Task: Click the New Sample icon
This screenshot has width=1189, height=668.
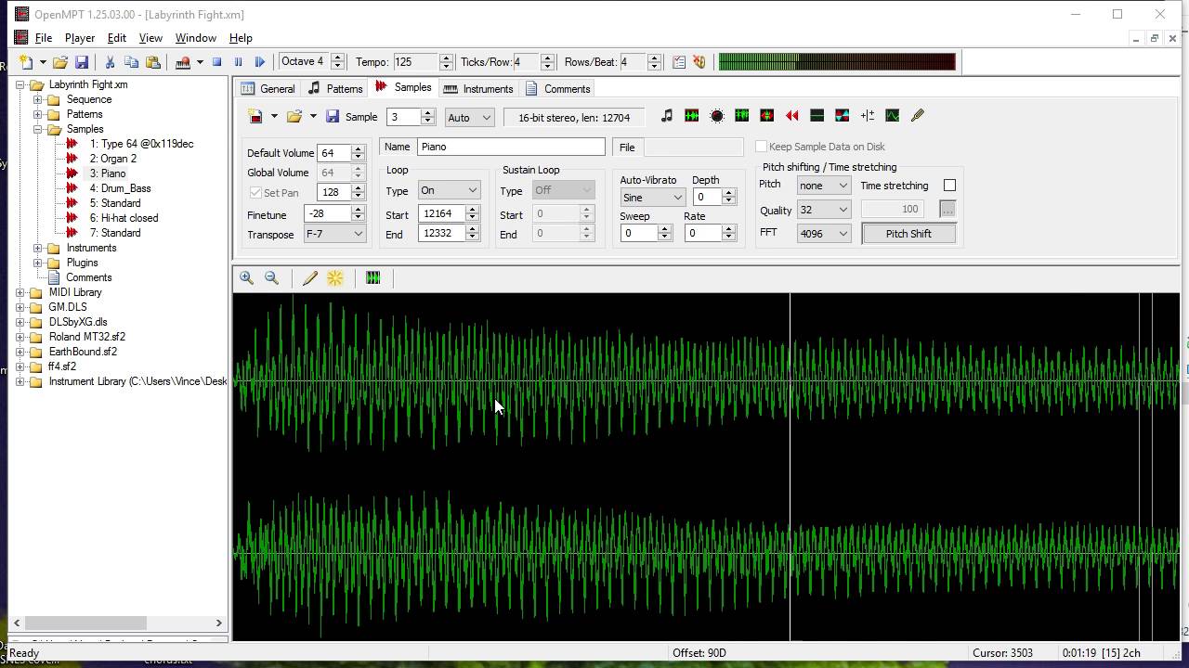Action: pos(255,116)
